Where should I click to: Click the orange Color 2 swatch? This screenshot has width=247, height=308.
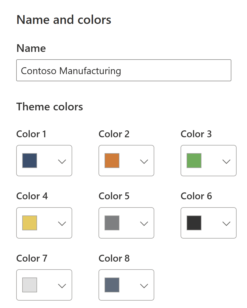[112, 161]
